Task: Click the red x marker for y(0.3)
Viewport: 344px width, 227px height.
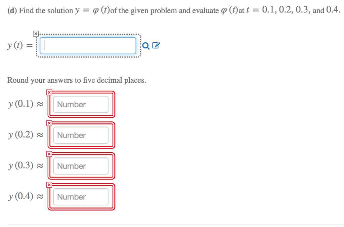Action: (x=49, y=154)
